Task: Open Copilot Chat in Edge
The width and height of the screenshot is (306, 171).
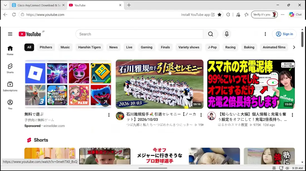Action: coord(295,15)
